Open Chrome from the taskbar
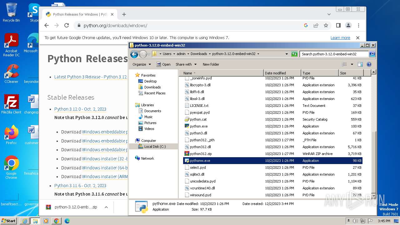The width and height of the screenshot is (400, 225). (x=56, y=221)
